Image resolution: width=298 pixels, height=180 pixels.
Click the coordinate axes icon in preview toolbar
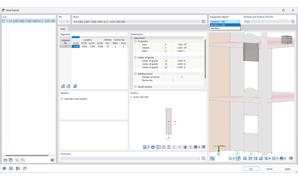pyautogui.click(x=230, y=158)
